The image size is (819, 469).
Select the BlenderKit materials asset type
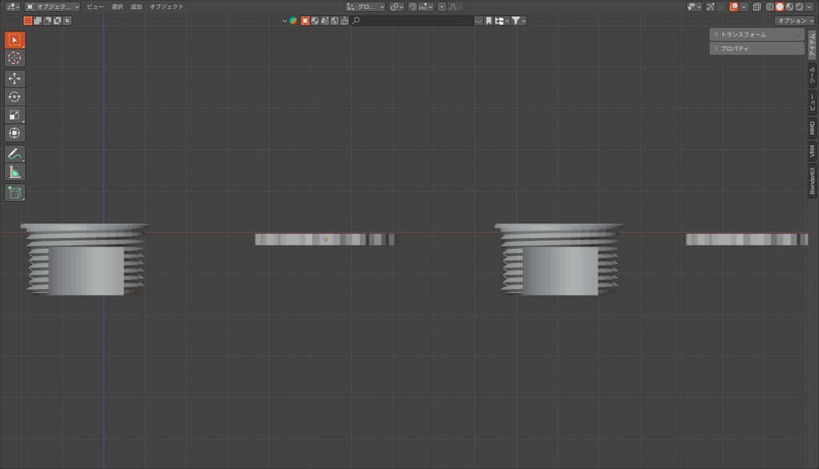pyautogui.click(x=315, y=20)
